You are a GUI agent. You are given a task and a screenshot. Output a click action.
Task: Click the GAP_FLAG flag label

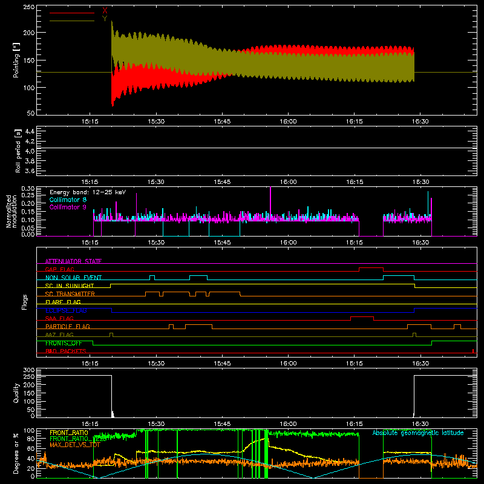(x=59, y=269)
